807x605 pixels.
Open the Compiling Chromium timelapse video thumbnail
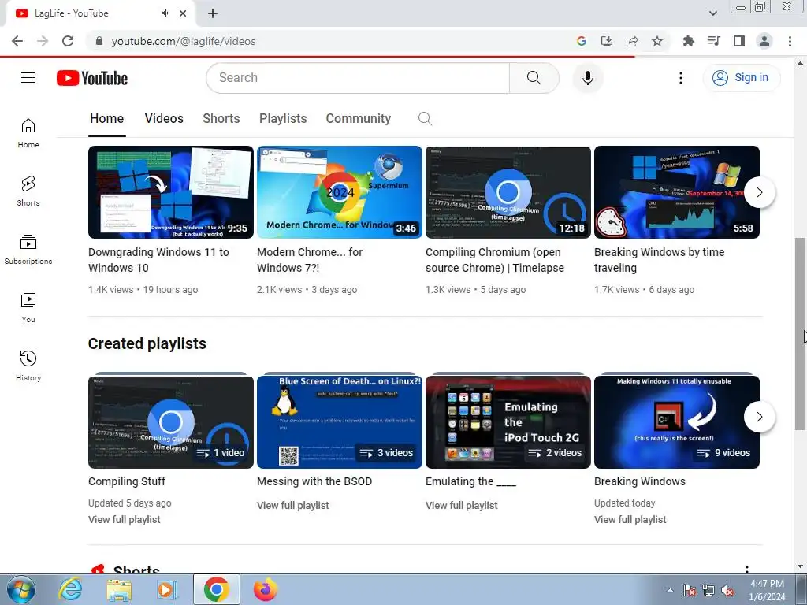[508, 192]
